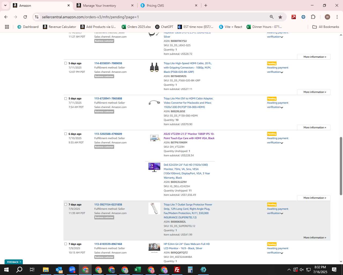The width and height of the screenshot is (343, 275).
Task: Select checkbox for order 114-8338591-7089038
Action: coord(66,63)
